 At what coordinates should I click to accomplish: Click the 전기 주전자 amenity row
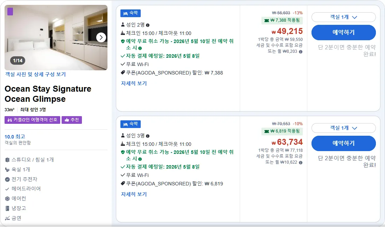pos(21,179)
